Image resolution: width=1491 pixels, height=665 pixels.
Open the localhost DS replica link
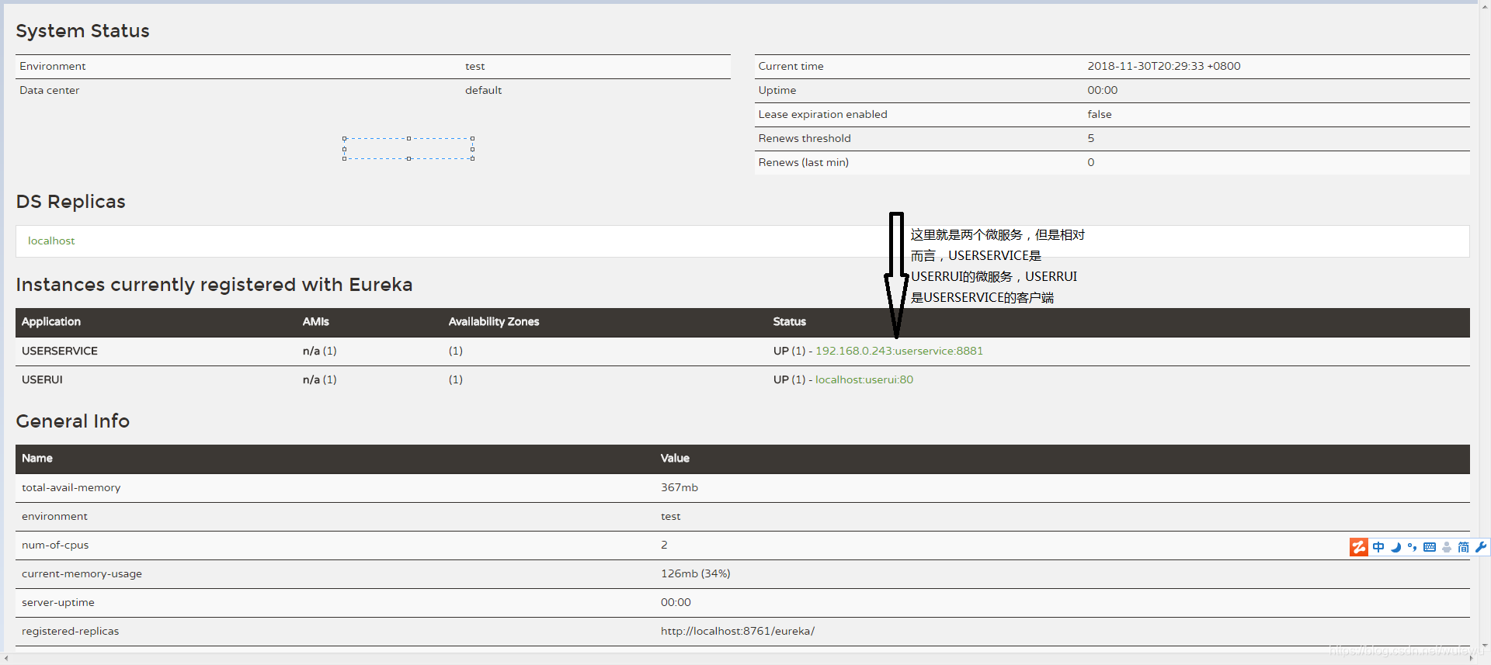tap(51, 241)
